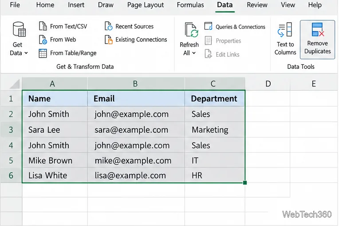Open the Page Layout tab

(x=146, y=5)
